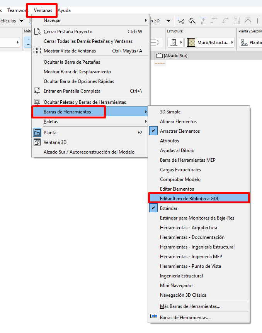Select Editar Ítem de Biblioteca GDL
The image size is (262, 333).
tap(199, 198)
